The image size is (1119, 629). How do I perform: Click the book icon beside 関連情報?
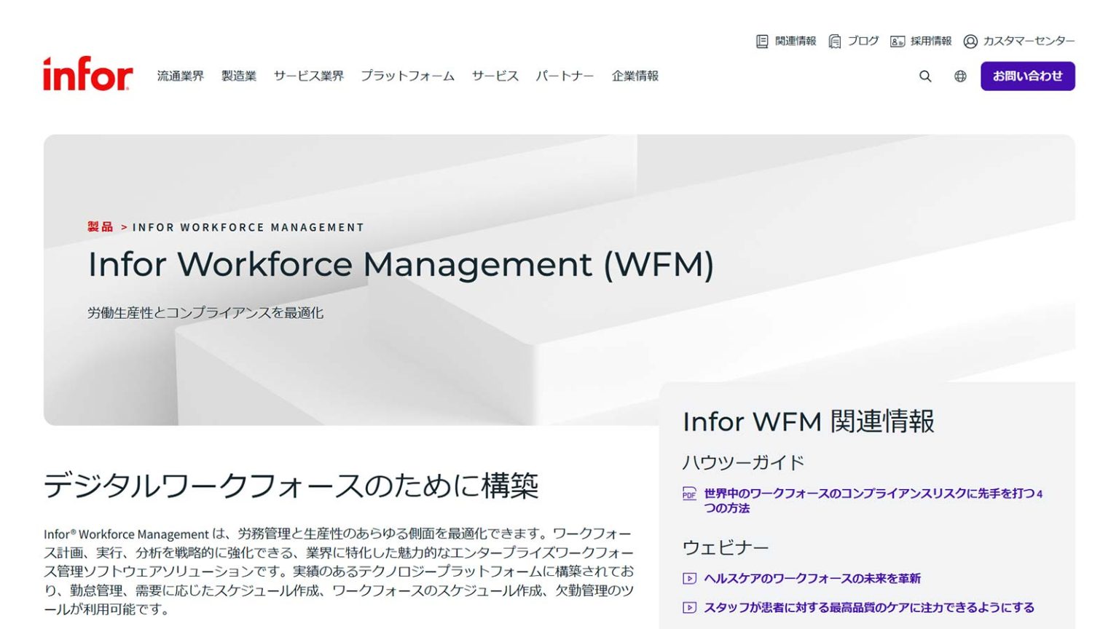761,41
